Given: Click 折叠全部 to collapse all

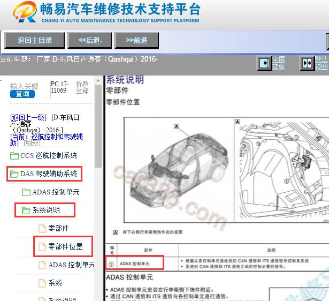Looking at the screenshot, I should coord(82,88).
